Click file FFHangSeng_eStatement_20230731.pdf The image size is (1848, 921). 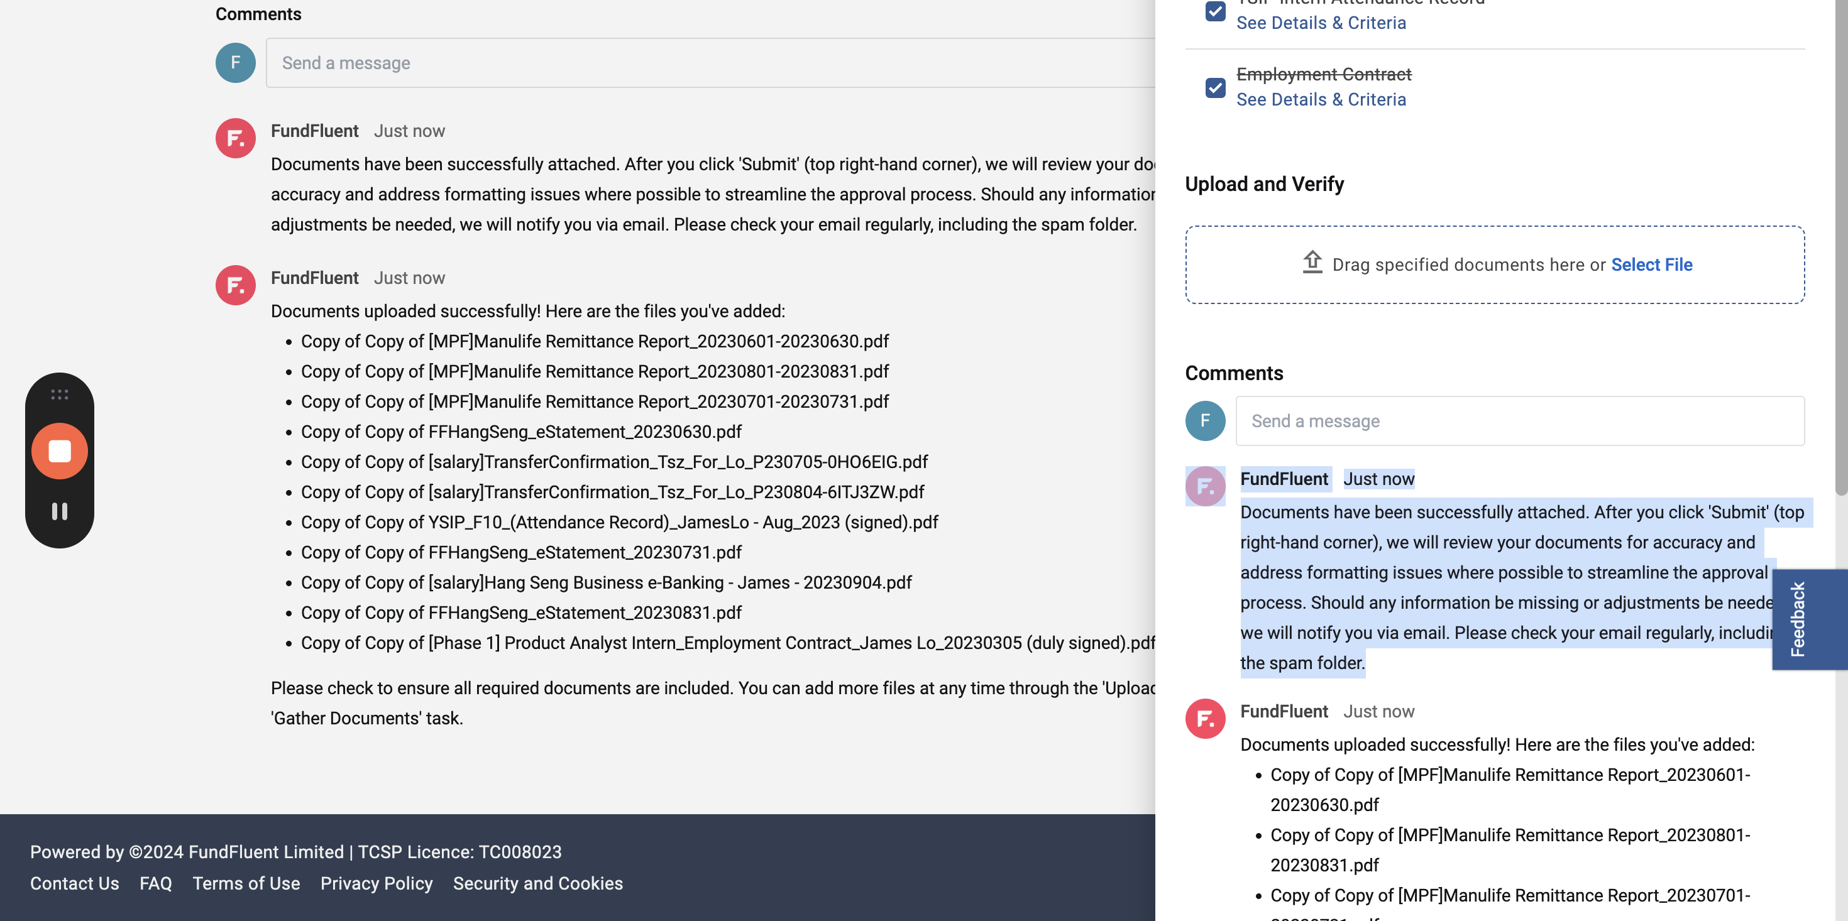521,552
